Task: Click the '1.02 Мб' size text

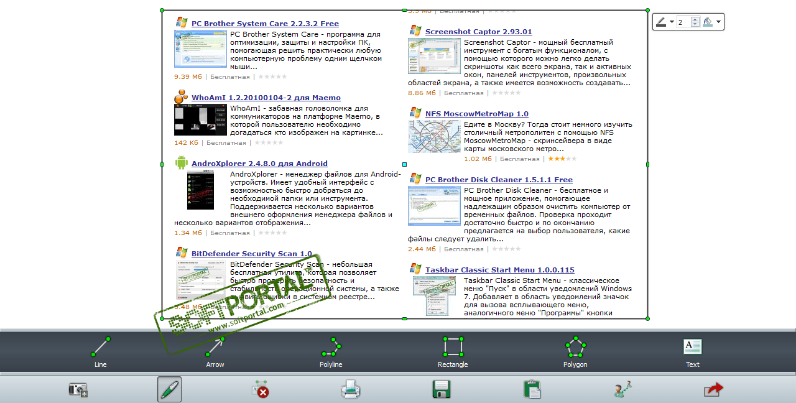Action: pos(478,159)
